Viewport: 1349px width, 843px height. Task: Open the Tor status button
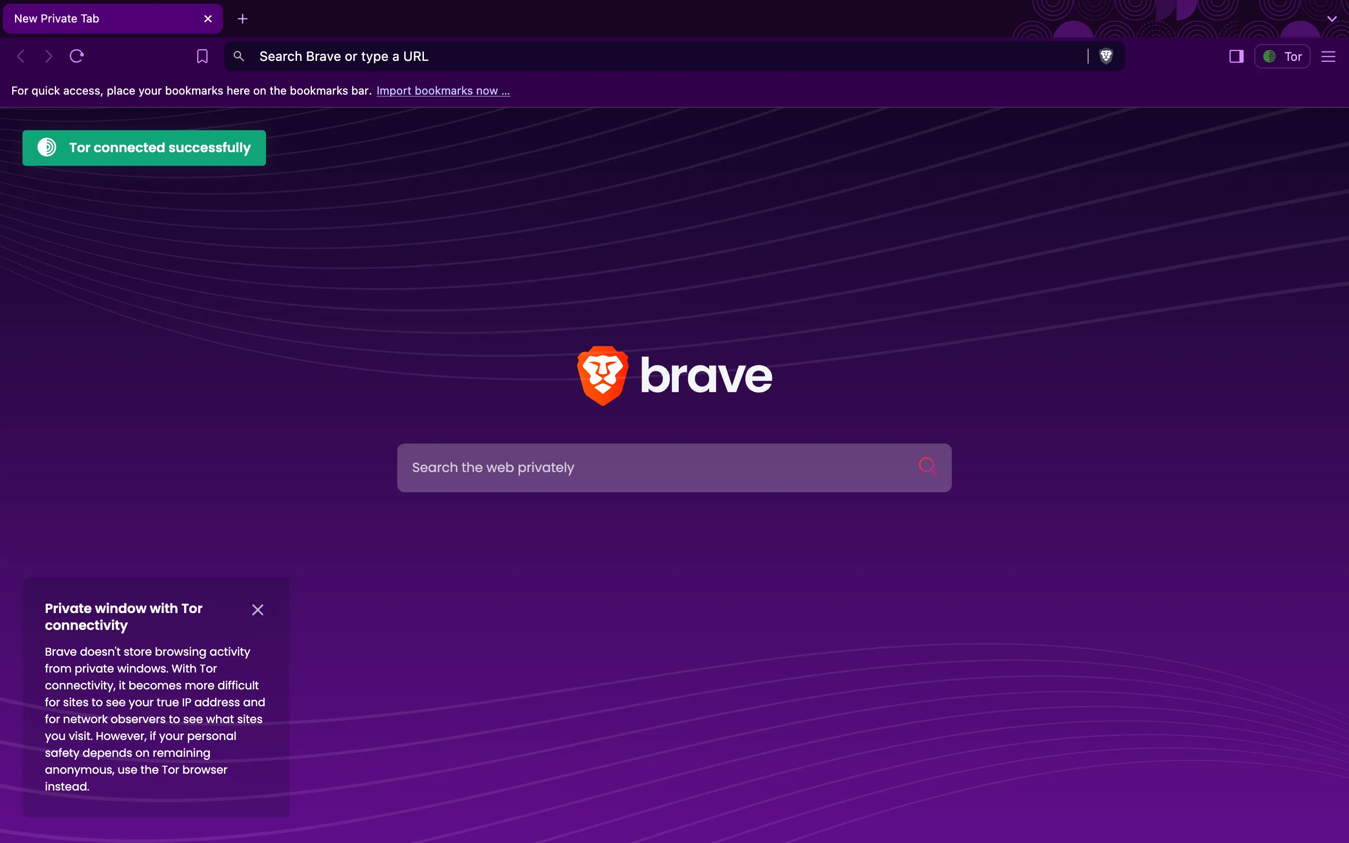(x=1282, y=56)
